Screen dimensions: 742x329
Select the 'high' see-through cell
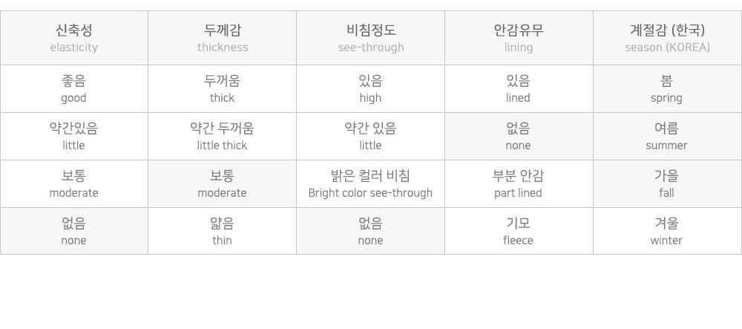(x=370, y=89)
